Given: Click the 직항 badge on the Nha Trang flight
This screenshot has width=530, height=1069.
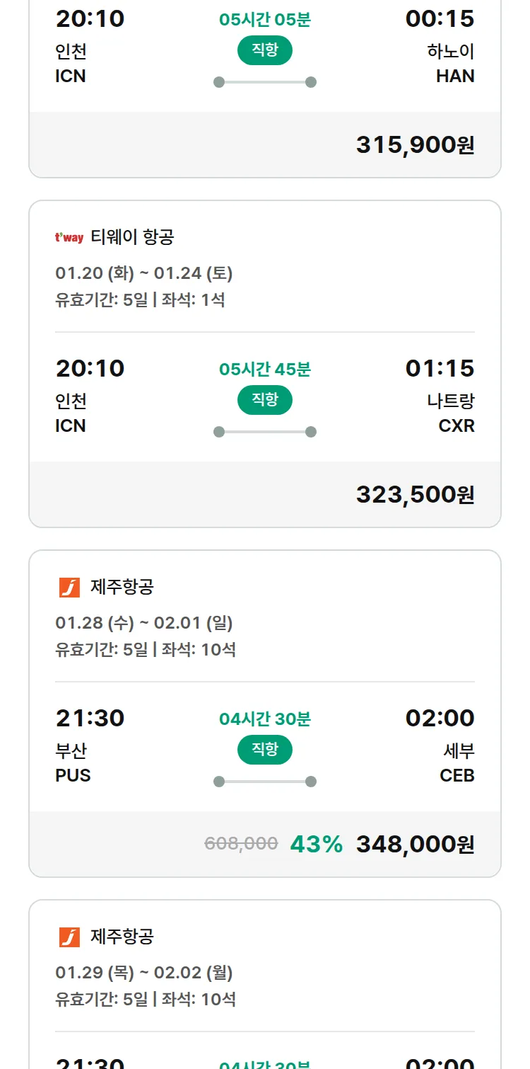Looking at the screenshot, I should coord(264,400).
